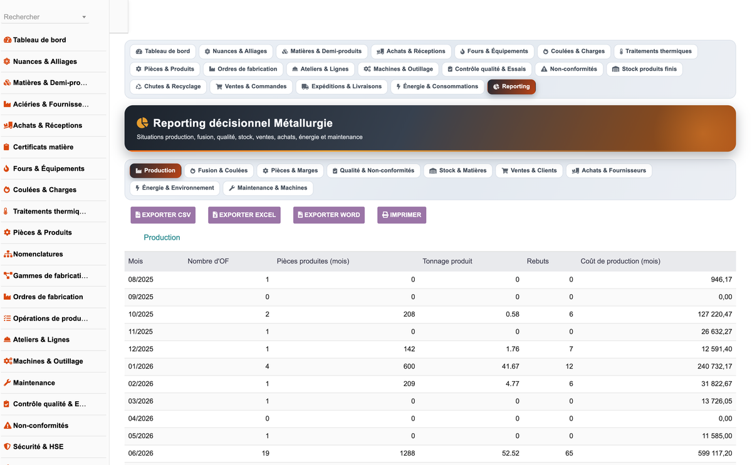Open Chutes & Recyclage top tab
The image size is (752, 465).
click(x=168, y=86)
